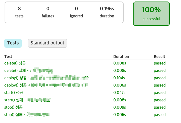Click the Duration column header
Image resolution: width=181 pixels, height=123 pixels.
121,57
